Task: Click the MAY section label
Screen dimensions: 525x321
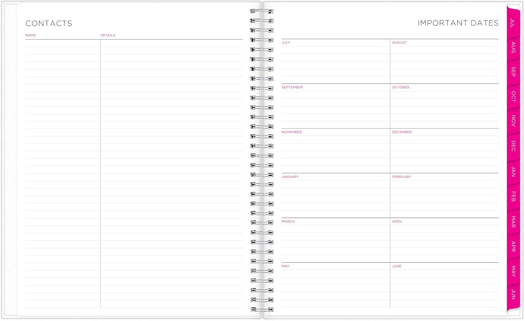Action: [286, 266]
